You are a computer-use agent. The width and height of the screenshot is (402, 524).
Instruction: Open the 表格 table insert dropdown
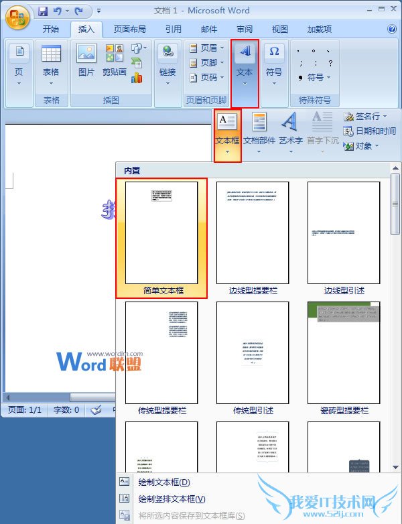[x=51, y=65]
